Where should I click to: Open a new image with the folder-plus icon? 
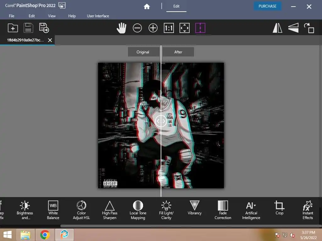point(13,28)
